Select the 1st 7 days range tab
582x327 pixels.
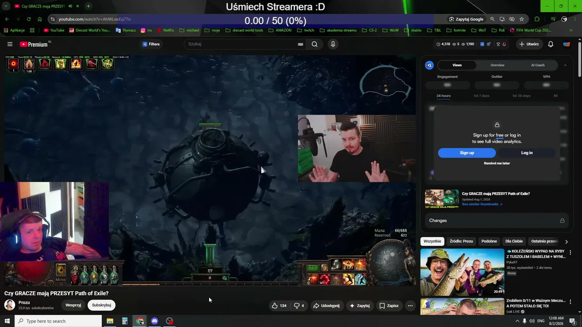pos(481,96)
